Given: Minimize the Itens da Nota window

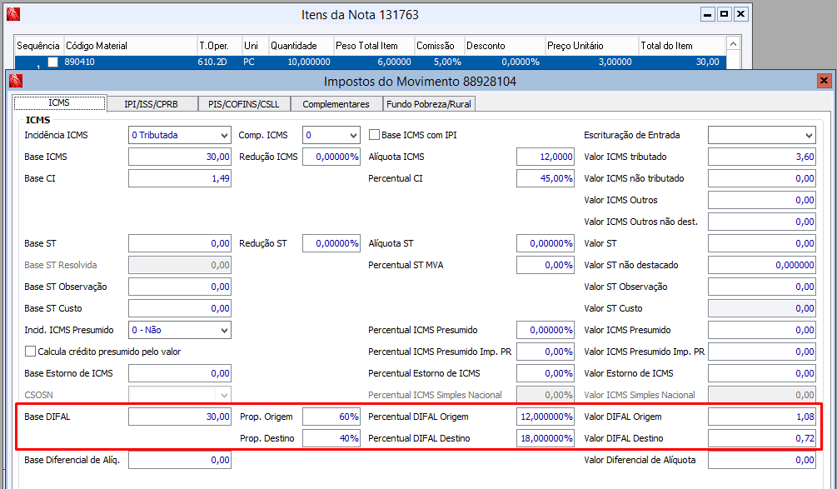Looking at the screenshot, I should point(707,14).
